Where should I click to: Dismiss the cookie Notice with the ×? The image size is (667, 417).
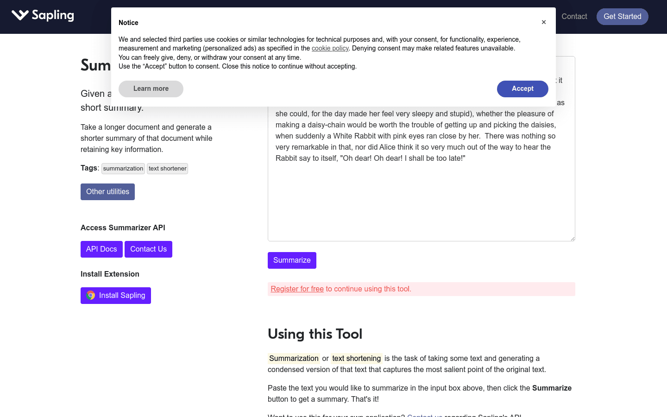tap(544, 22)
